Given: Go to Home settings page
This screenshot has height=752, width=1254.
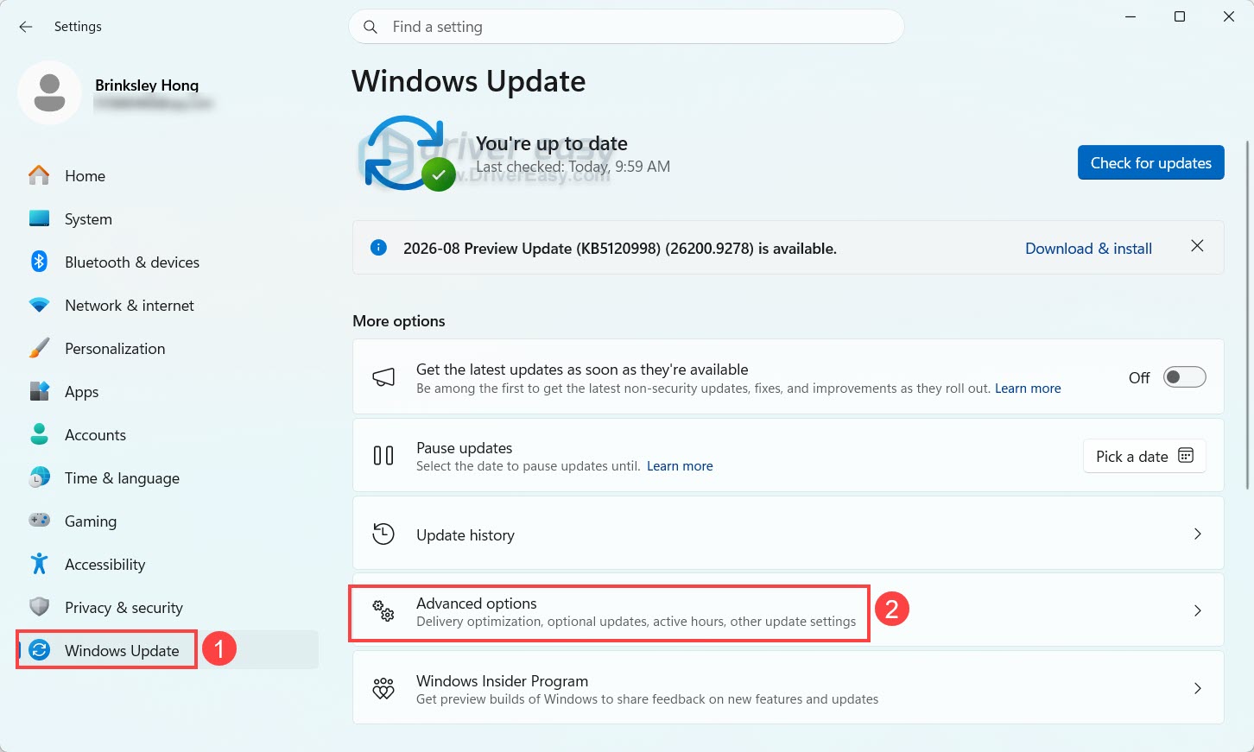Looking at the screenshot, I should click(x=168, y=175).
